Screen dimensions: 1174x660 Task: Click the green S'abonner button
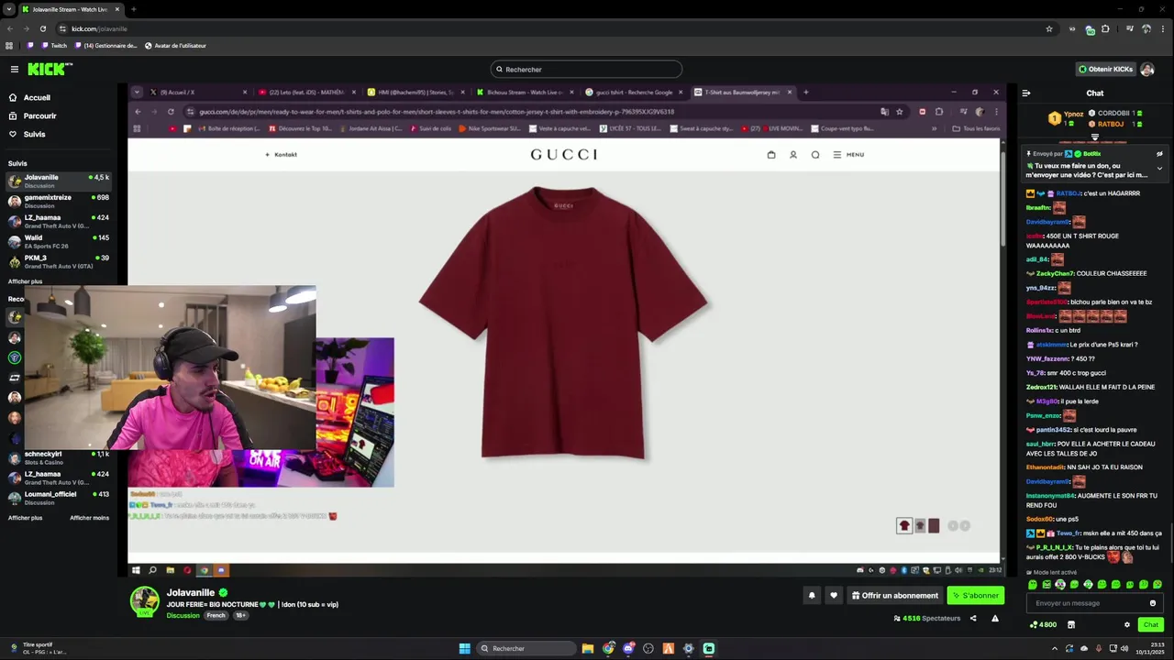tap(976, 596)
